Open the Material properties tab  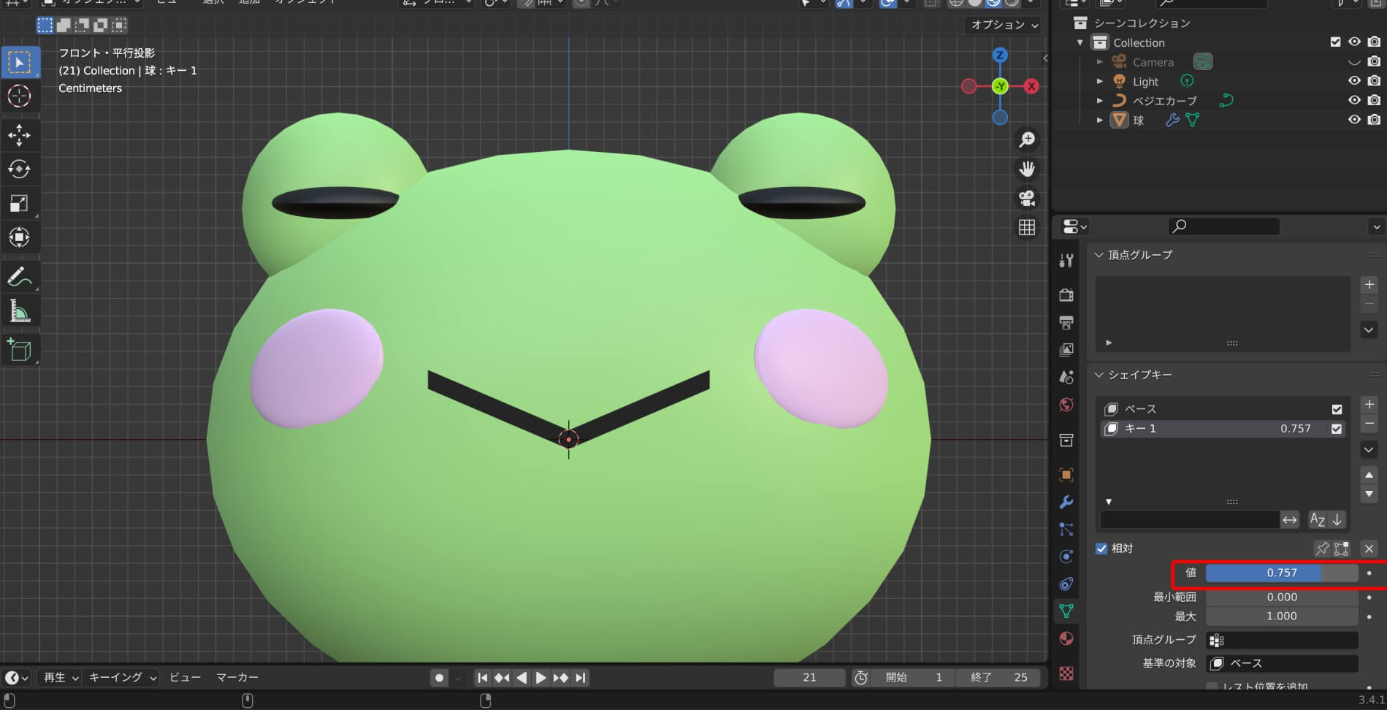tap(1066, 638)
